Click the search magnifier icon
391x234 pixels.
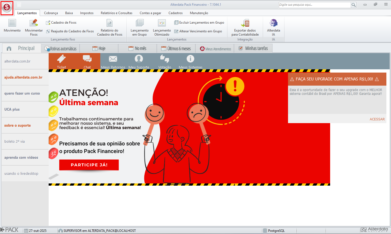click(x=354, y=5)
